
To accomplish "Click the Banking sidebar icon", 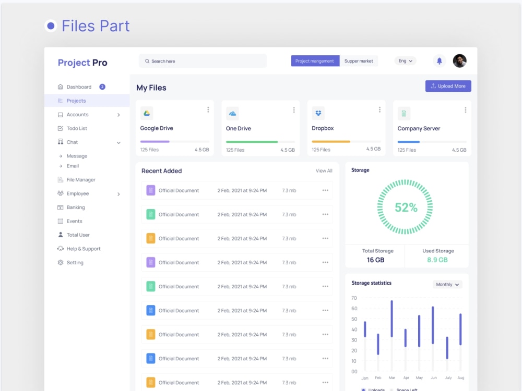I will pos(60,207).
